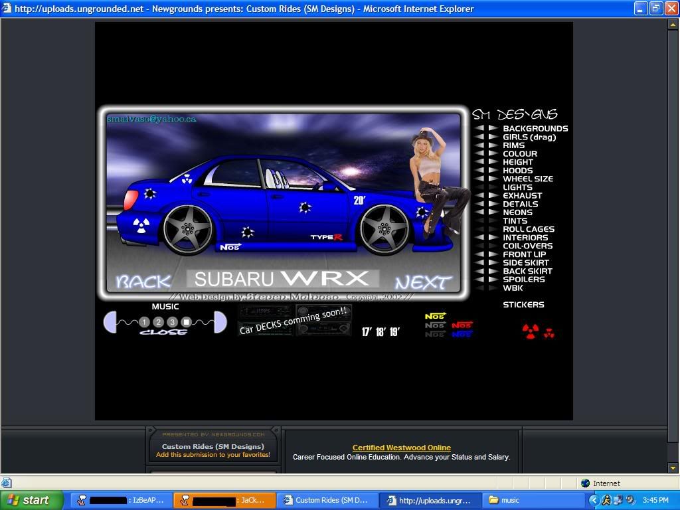Switch to next RIMS option
Image resolution: width=680 pixels, height=510 pixels.
coord(493,145)
